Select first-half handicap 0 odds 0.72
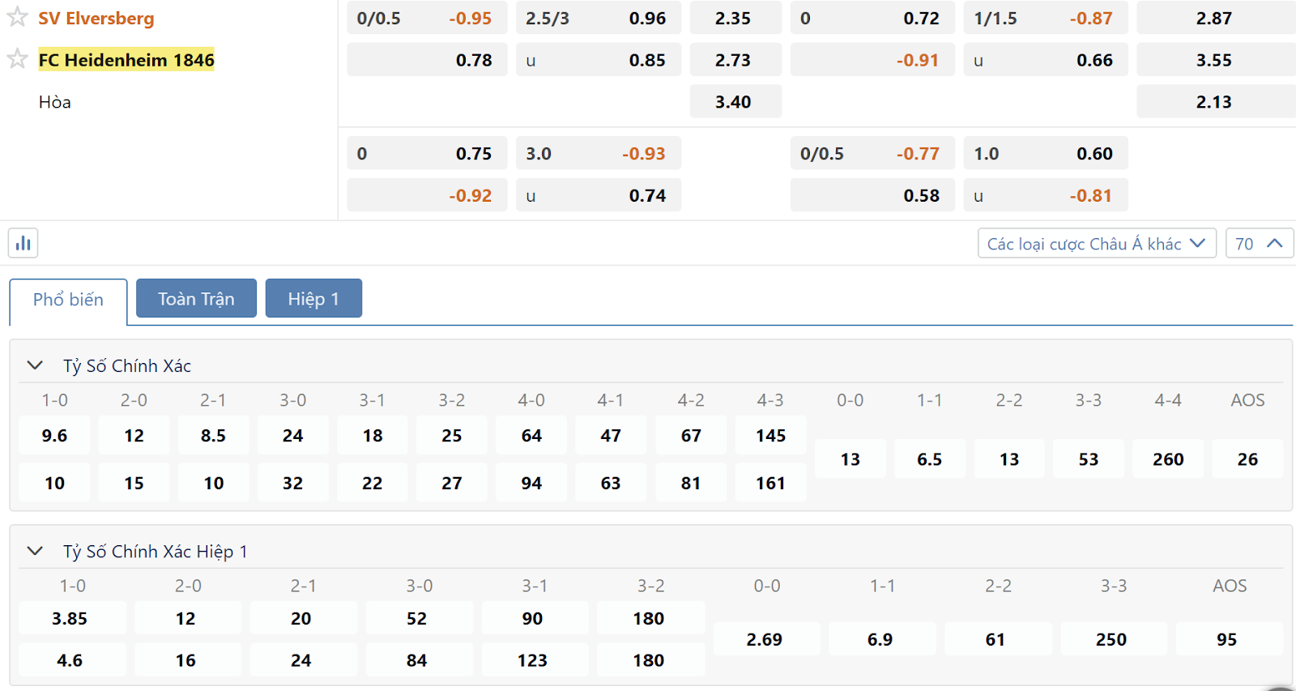Viewport: 1296px width, 691px height. click(x=872, y=18)
